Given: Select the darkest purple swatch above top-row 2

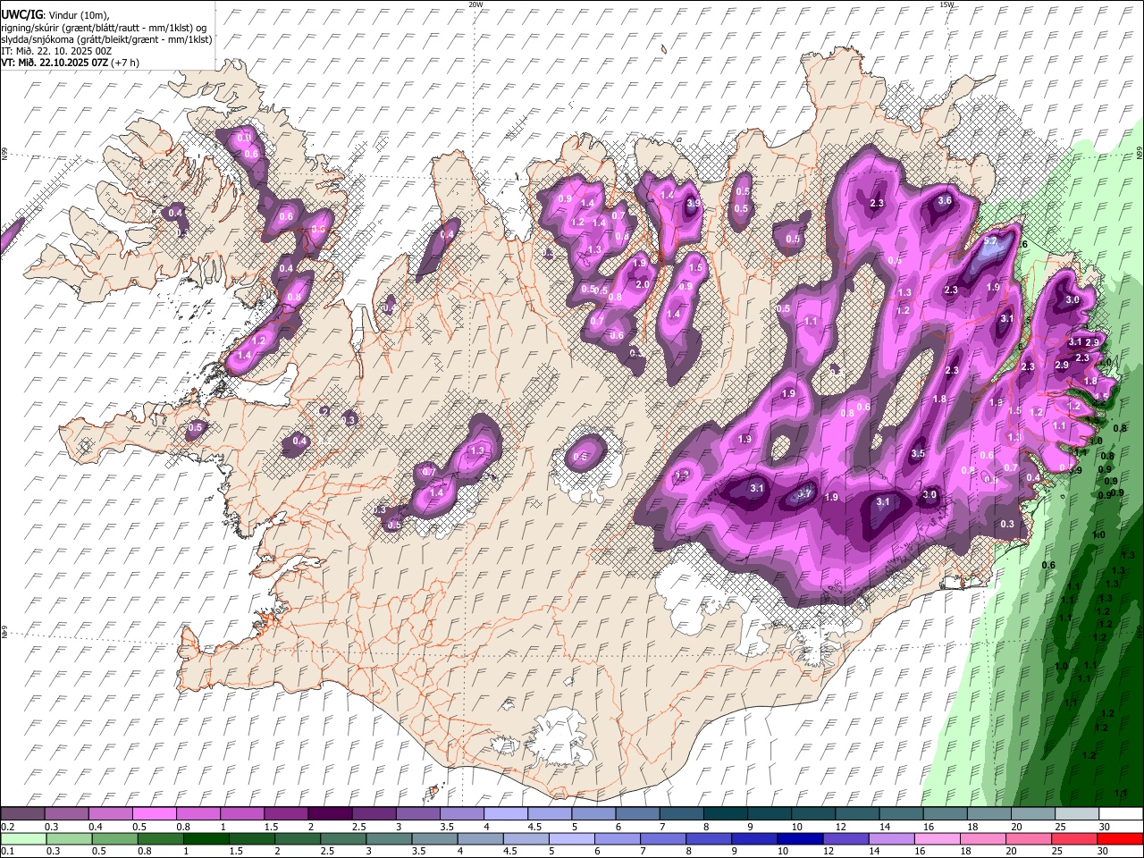Looking at the screenshot, I should [329, 814].
